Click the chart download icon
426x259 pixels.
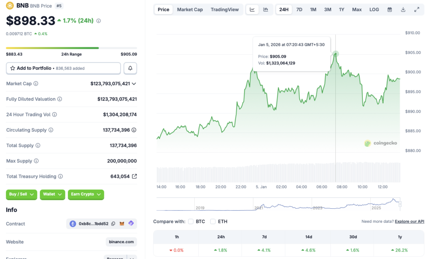pos(403,9)
